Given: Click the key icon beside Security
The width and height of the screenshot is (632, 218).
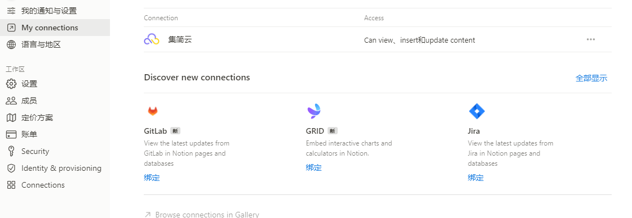Looking at the screenshot, I should tap(11, 151).
